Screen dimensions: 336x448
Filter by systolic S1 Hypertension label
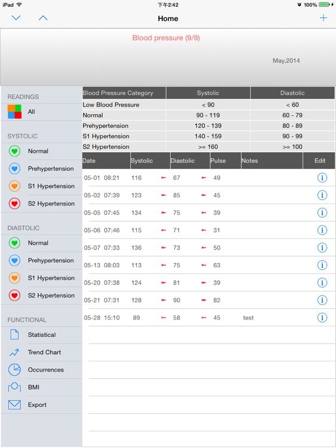(x=51, y=186)
